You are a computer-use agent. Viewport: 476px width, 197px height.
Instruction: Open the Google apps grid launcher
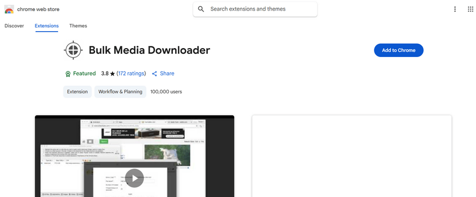tap(470, 9)
